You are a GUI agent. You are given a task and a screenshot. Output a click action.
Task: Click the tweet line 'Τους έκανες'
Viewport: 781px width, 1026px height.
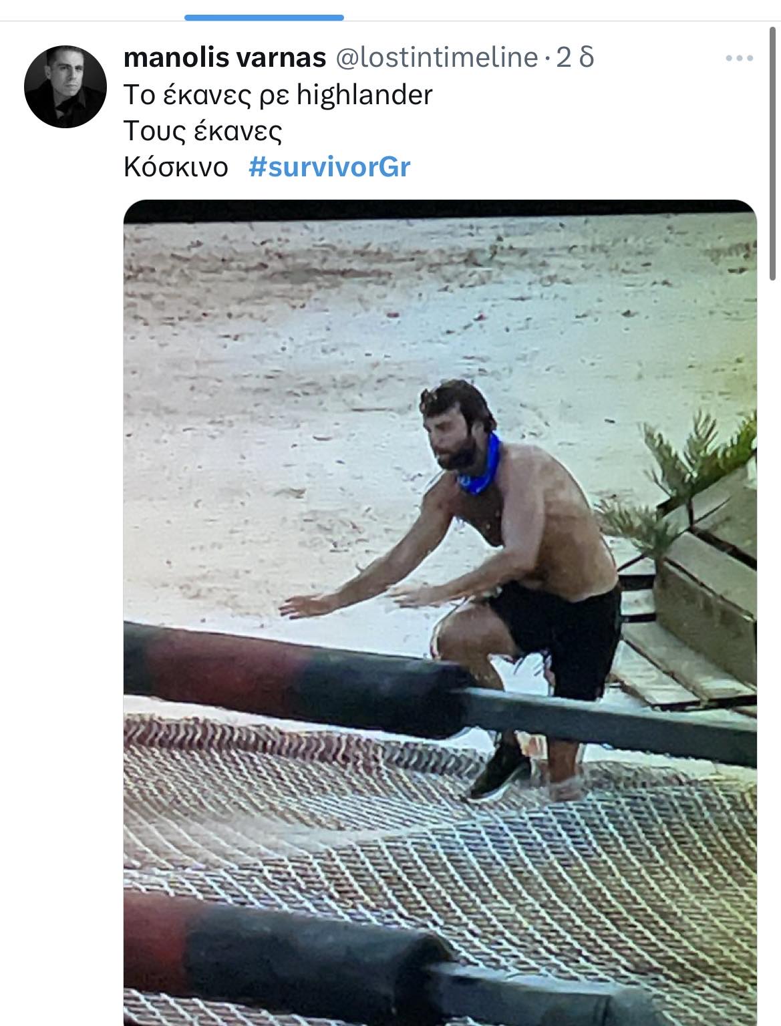[202, 131]
